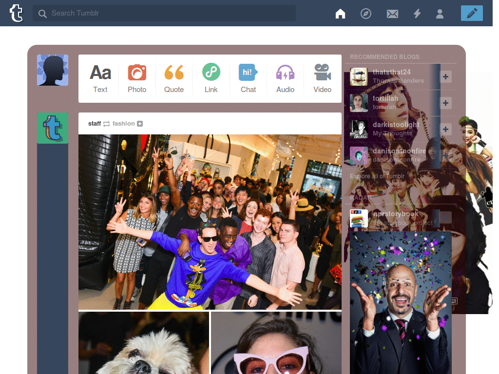Open the Explore compass icon
The height and width of the screenshot is (374, 499).
point(365,14)
